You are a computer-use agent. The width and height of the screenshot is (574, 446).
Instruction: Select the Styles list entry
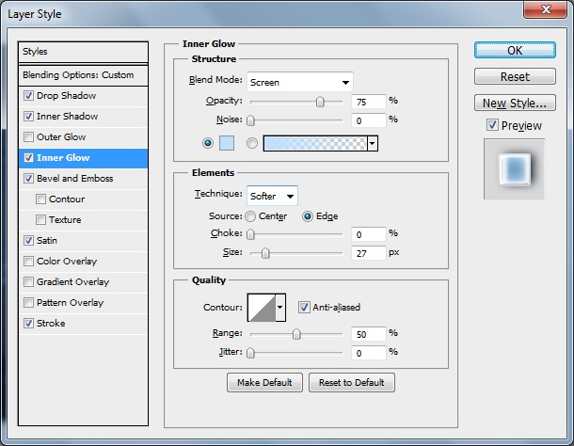[83, 52]
